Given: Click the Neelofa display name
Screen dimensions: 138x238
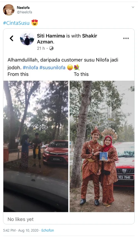Looking at the screenshot, I should (23, 8).
